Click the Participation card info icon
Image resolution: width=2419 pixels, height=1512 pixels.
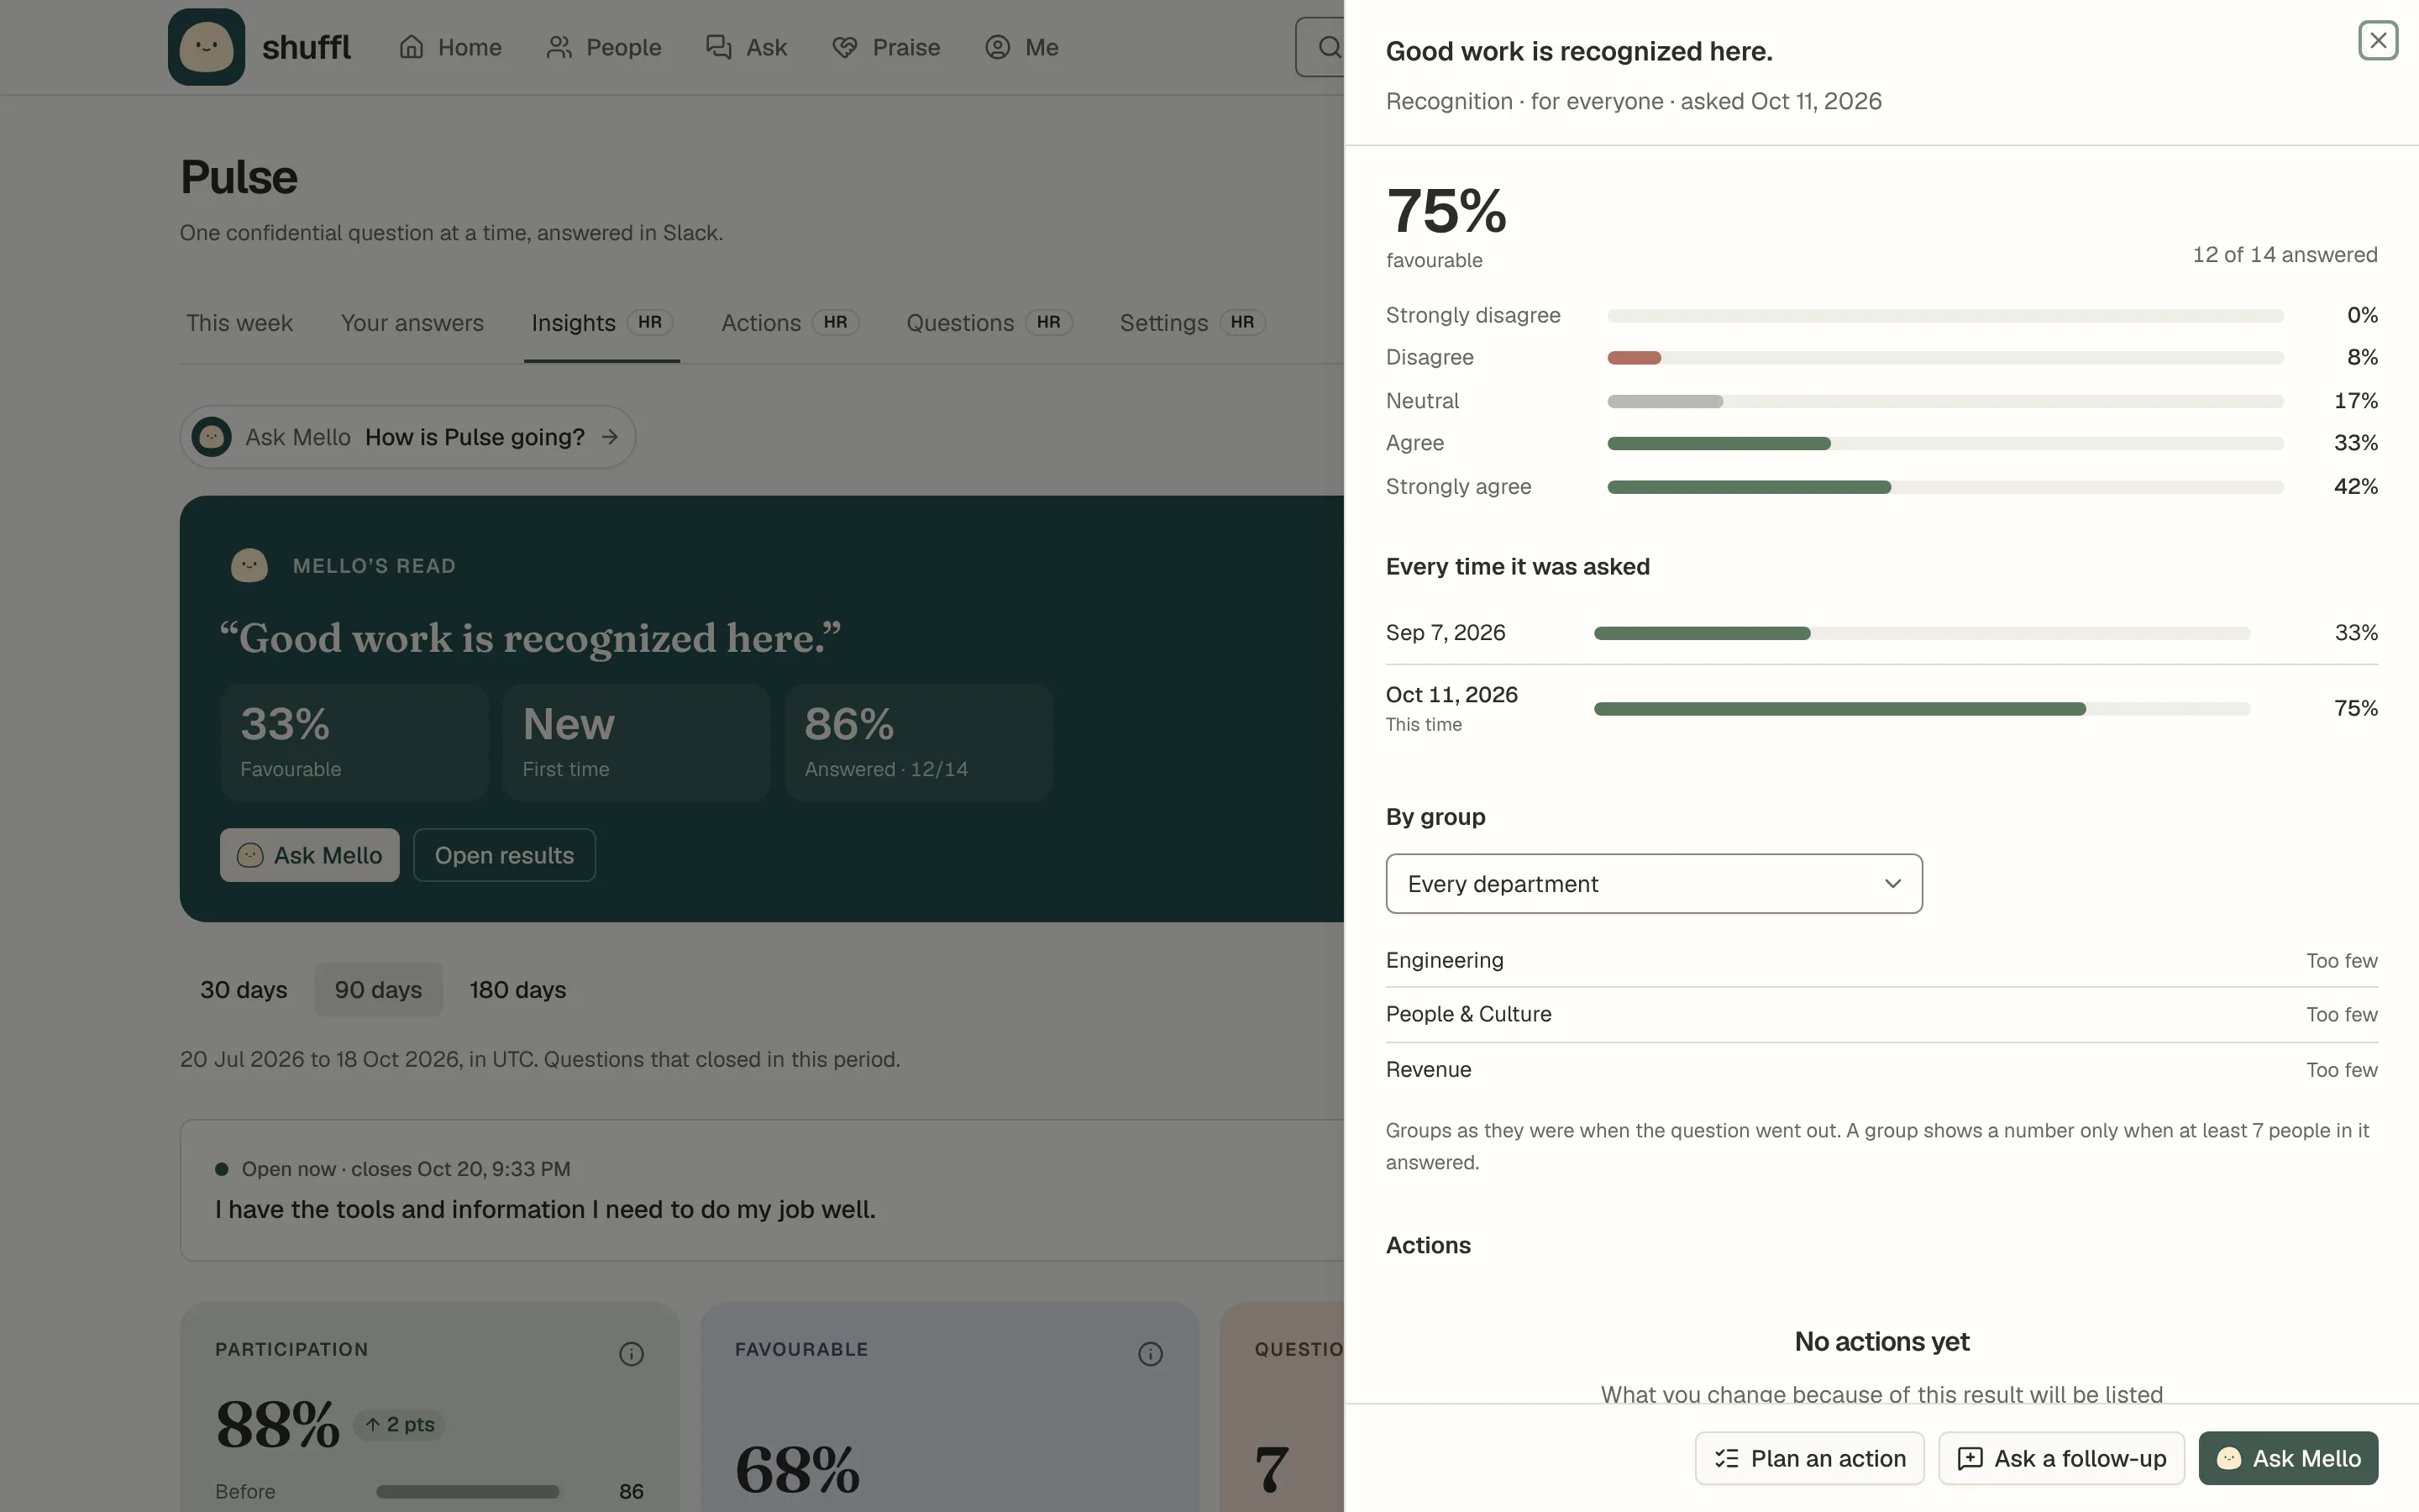[631, 1353]
